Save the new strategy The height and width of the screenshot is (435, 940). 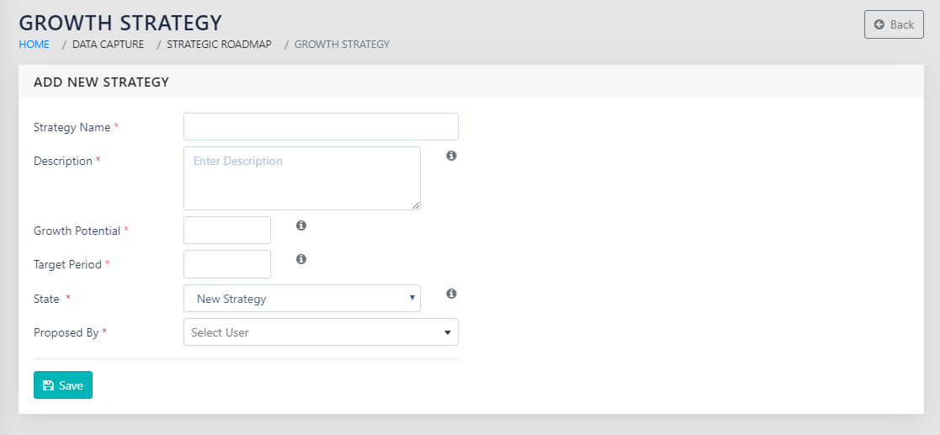point(63,385)
